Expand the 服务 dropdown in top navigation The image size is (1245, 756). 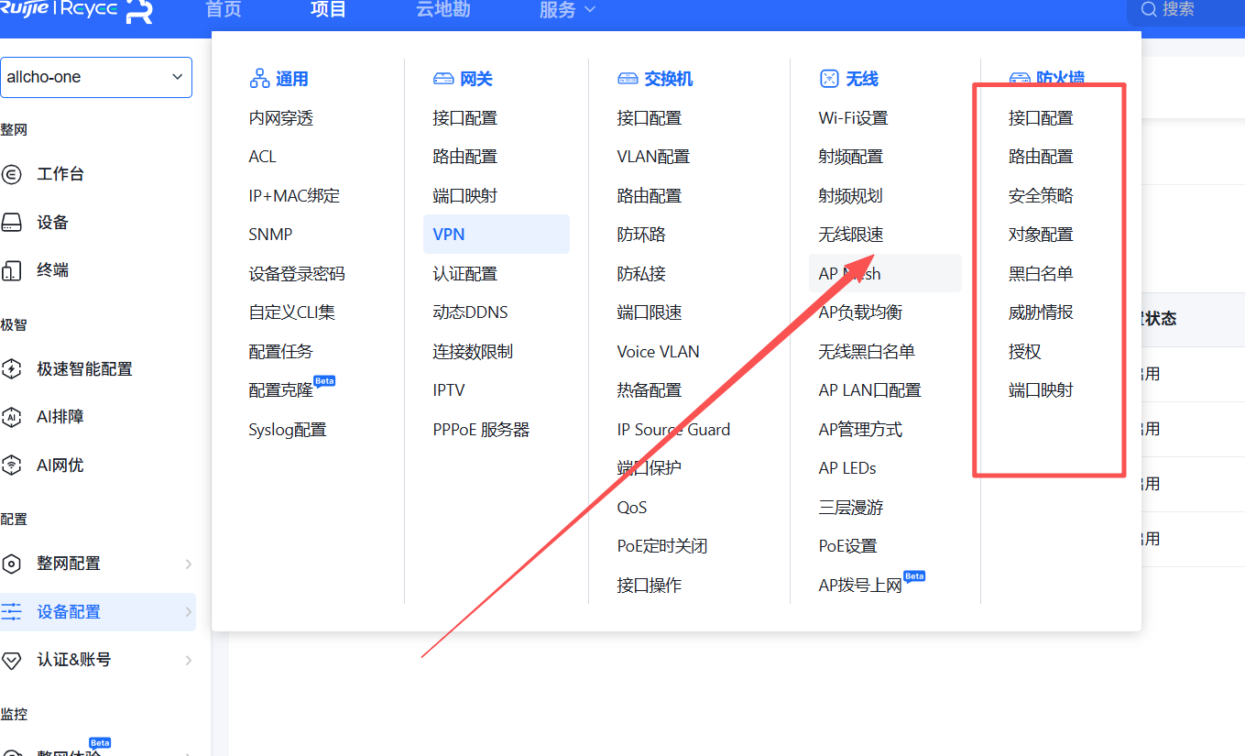[567, 10]
